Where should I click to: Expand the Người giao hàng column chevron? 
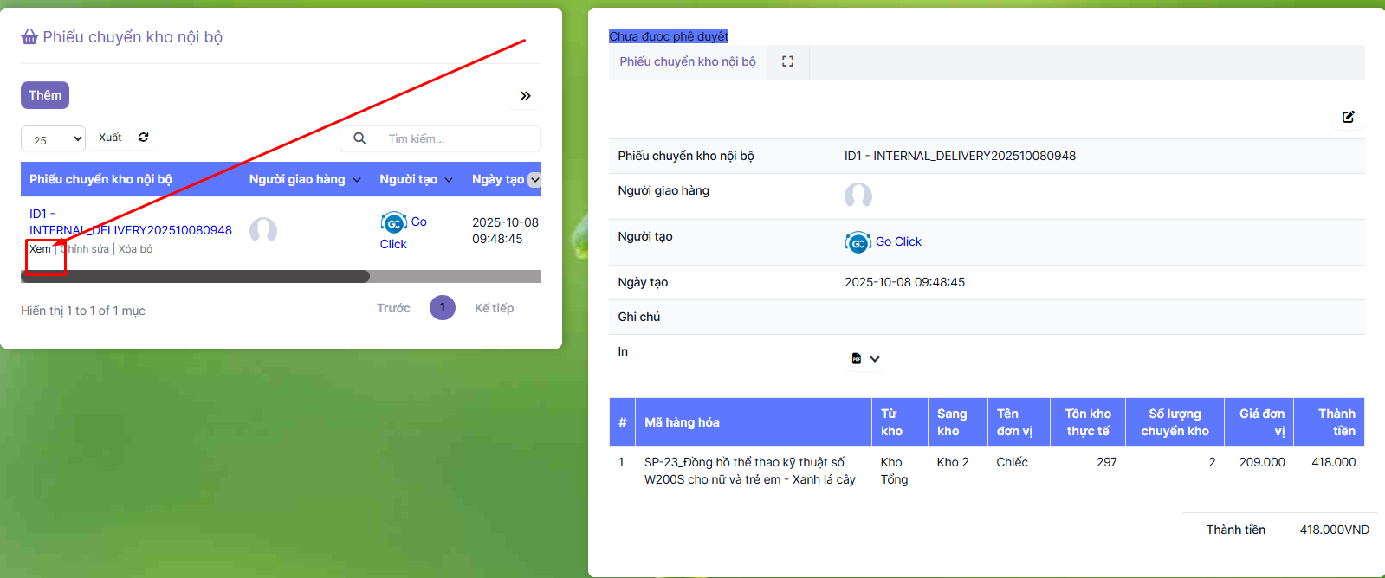pos(356,180)
